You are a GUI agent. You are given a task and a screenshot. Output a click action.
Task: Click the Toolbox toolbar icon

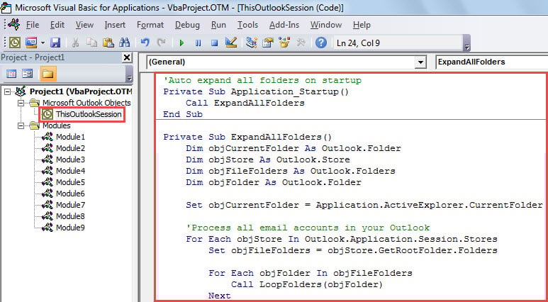tap(301, 43)
